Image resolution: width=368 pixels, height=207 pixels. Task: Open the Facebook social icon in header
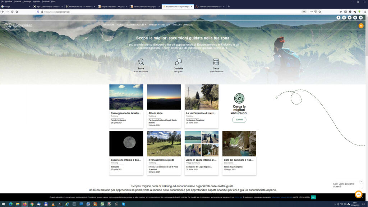pos(338,18)
